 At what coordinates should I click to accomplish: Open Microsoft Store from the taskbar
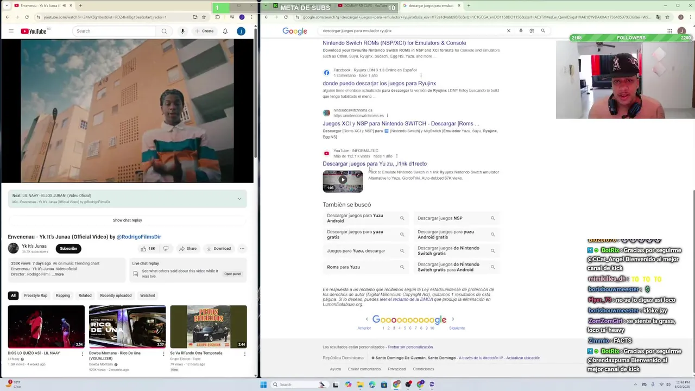(384, 384)
